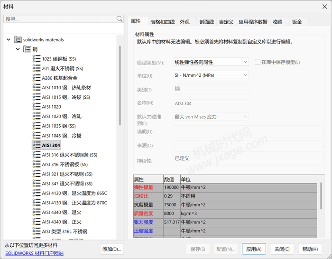Click the material search field

60,19
